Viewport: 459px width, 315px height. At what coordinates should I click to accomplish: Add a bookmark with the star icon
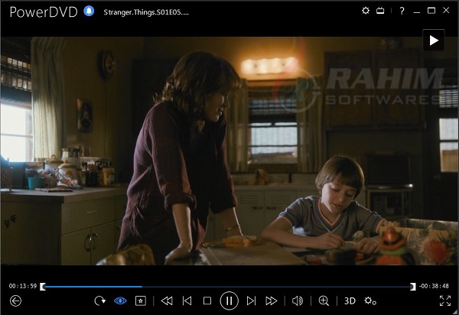point(138,301)
